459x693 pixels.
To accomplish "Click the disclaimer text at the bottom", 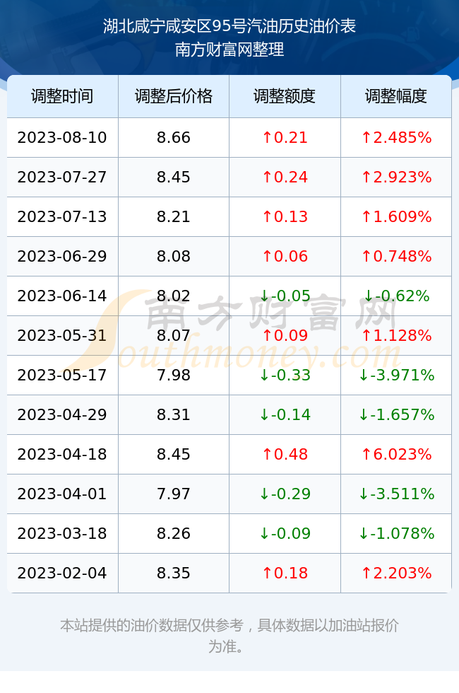I will point(229,636).
